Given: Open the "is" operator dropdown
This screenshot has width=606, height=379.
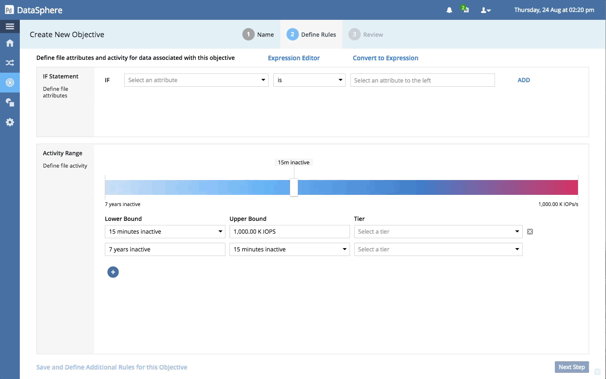Looking at the screenshot, I should pyautogui.click(x=309, y=80).
